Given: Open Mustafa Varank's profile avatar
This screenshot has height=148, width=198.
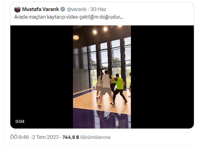Looking at the screenshot, I should pyautogui.click(x=17, y=9).
